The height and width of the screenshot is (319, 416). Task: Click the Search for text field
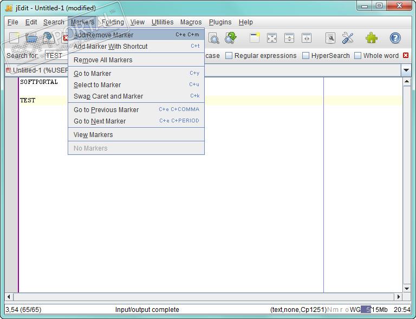[56, 55]
